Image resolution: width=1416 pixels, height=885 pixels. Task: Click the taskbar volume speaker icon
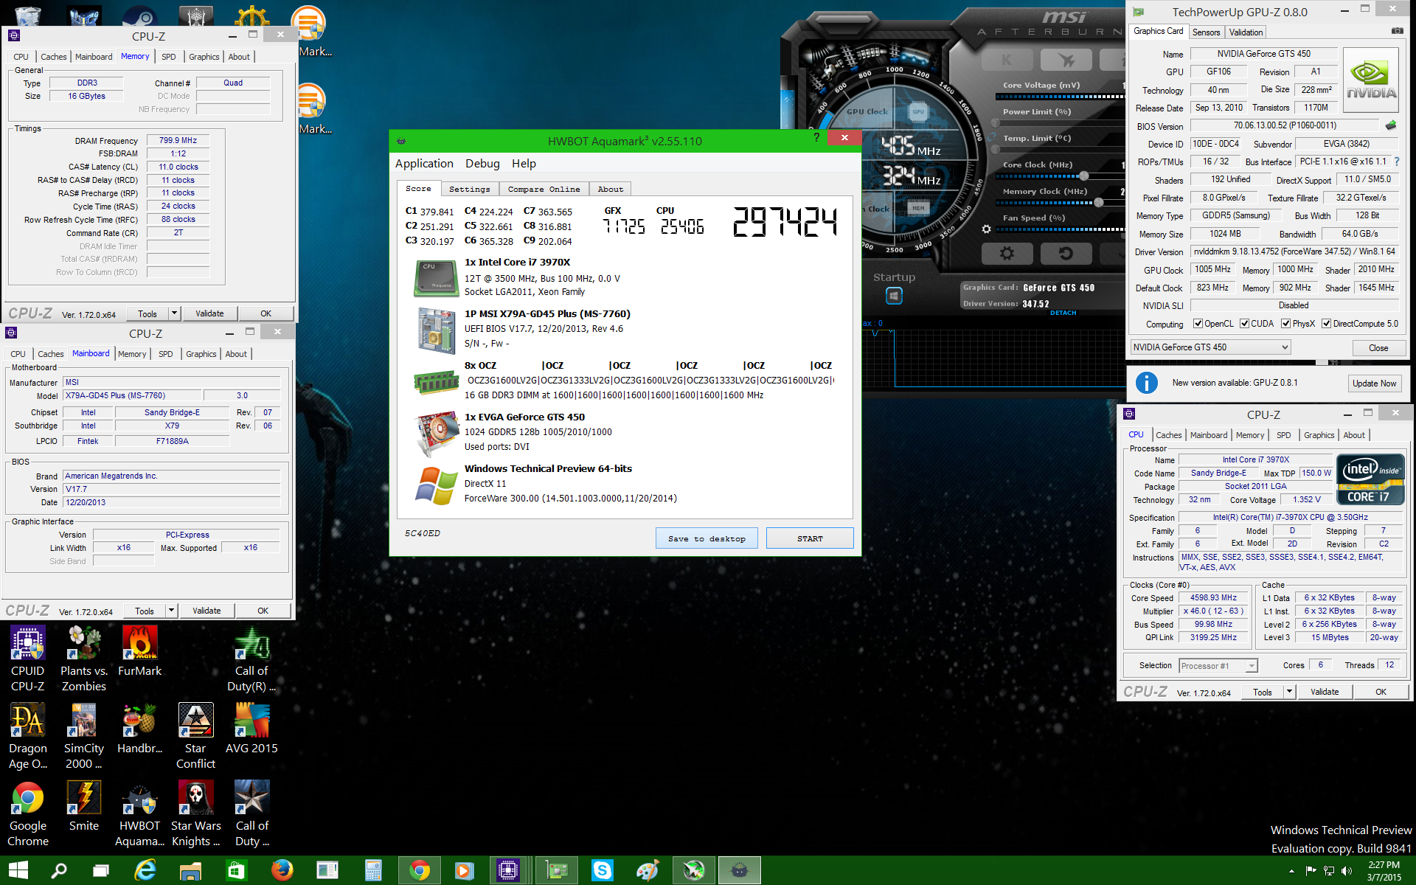point(1347,871)
